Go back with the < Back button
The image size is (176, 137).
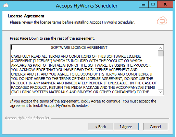pyautogui.click(x=100, y=126)
